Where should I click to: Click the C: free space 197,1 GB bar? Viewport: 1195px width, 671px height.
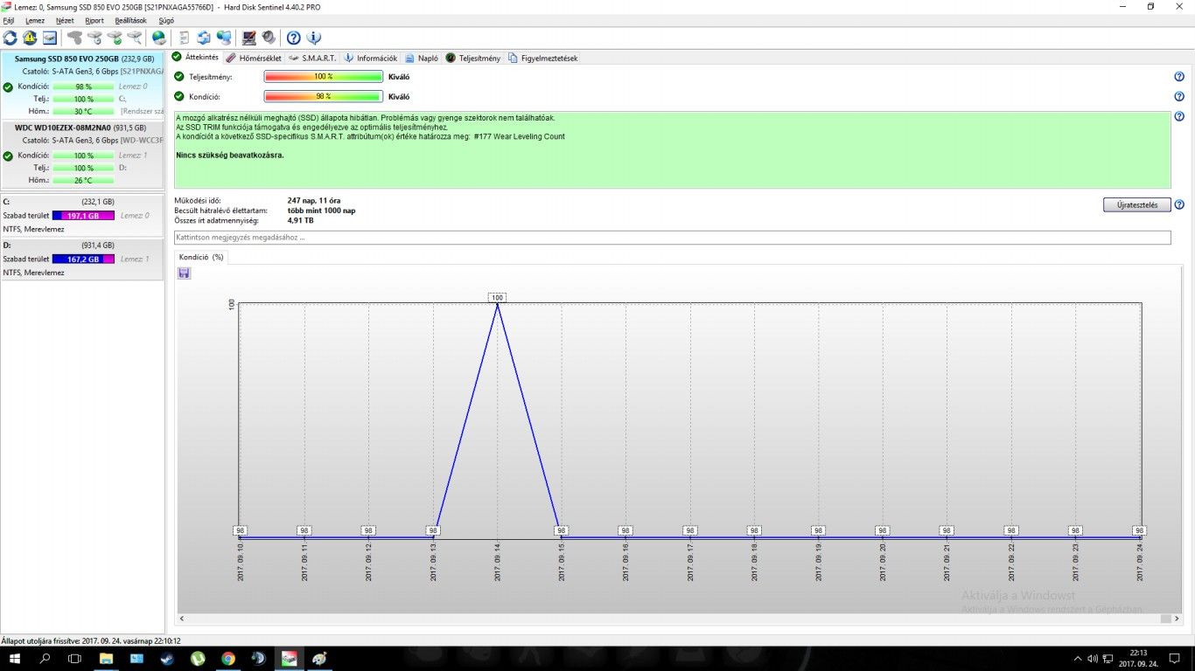[x=83, y=215]
